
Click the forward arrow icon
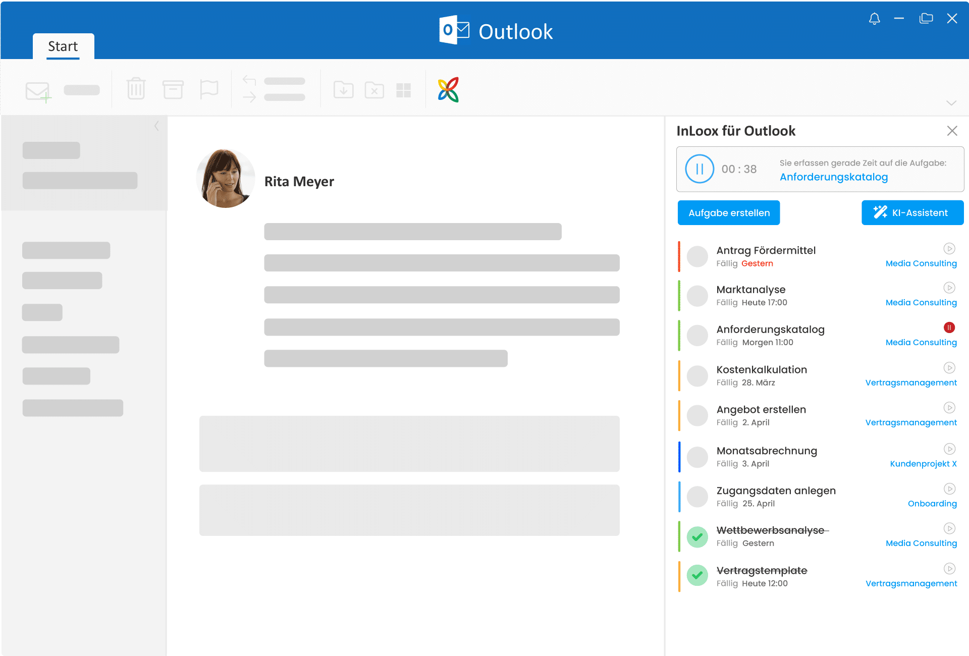[x=249, y=97]
